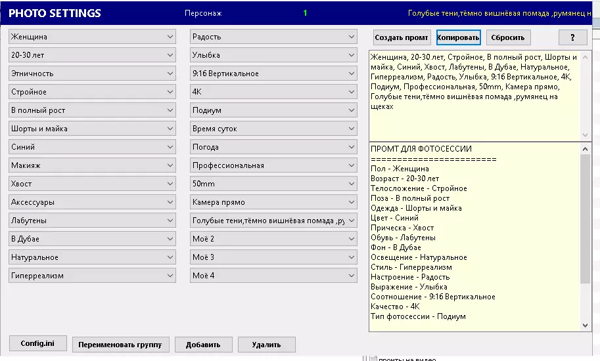The image size is (600, 361).
Task: Click the Добавить button
Action: [204, 345]
